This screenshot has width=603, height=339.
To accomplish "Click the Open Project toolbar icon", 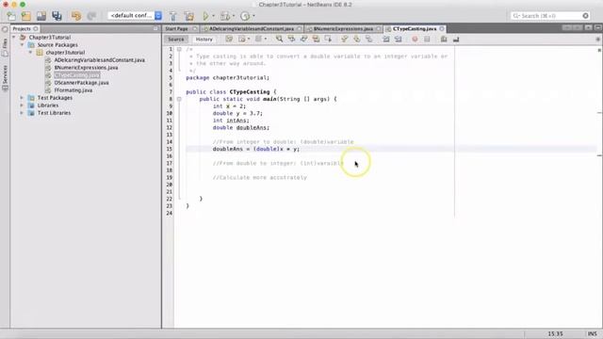I will click(41, 16).
